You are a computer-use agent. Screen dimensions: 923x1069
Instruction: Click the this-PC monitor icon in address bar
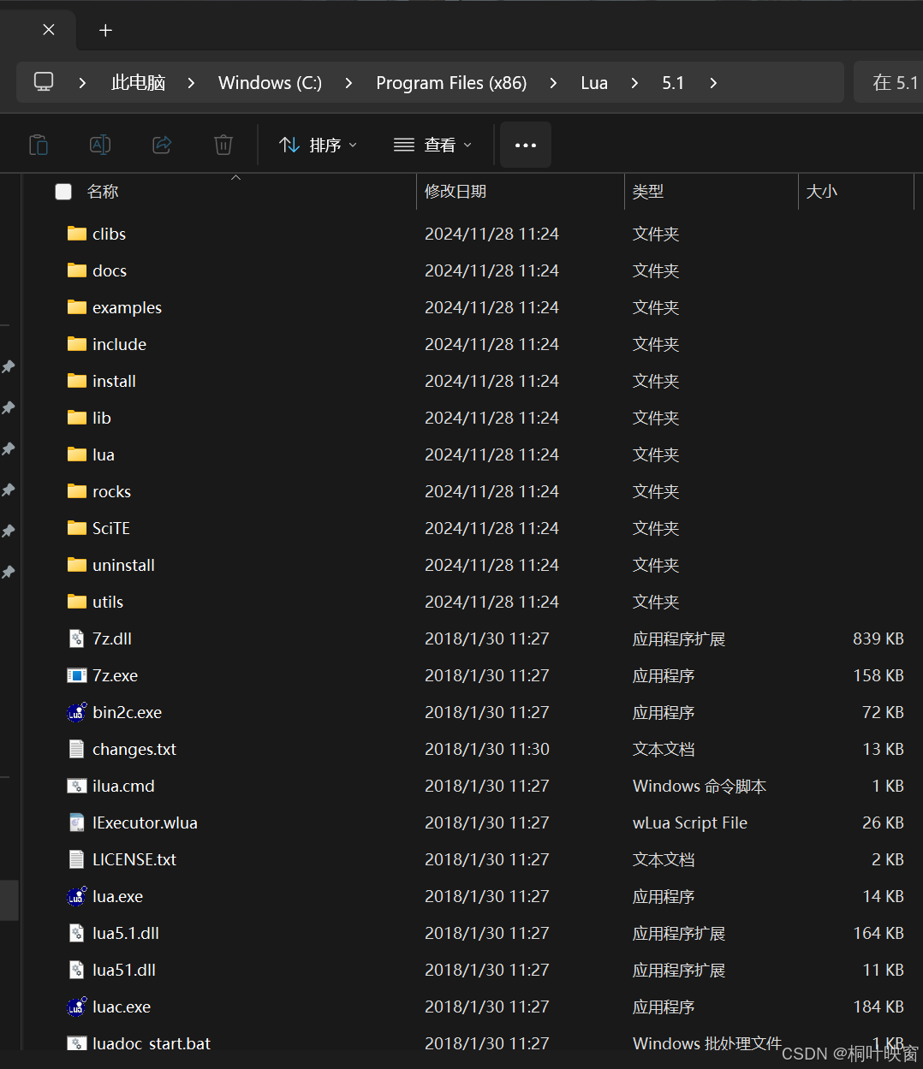point(44,82)
